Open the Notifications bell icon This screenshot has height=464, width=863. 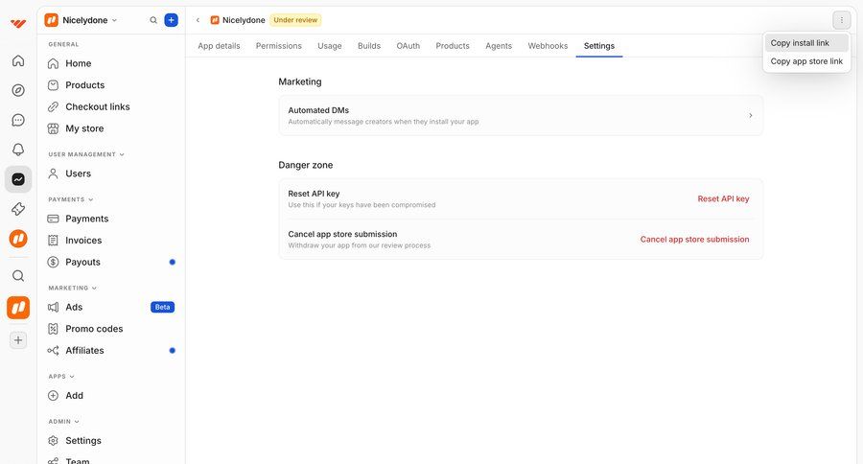(18, 150)
